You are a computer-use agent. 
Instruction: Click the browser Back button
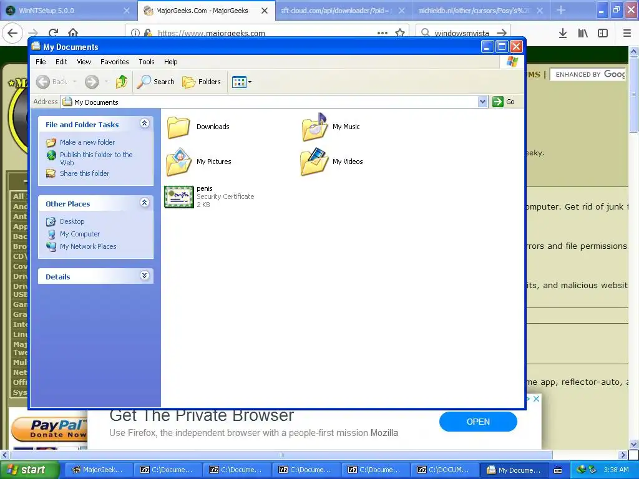click(x=12, y=33)
